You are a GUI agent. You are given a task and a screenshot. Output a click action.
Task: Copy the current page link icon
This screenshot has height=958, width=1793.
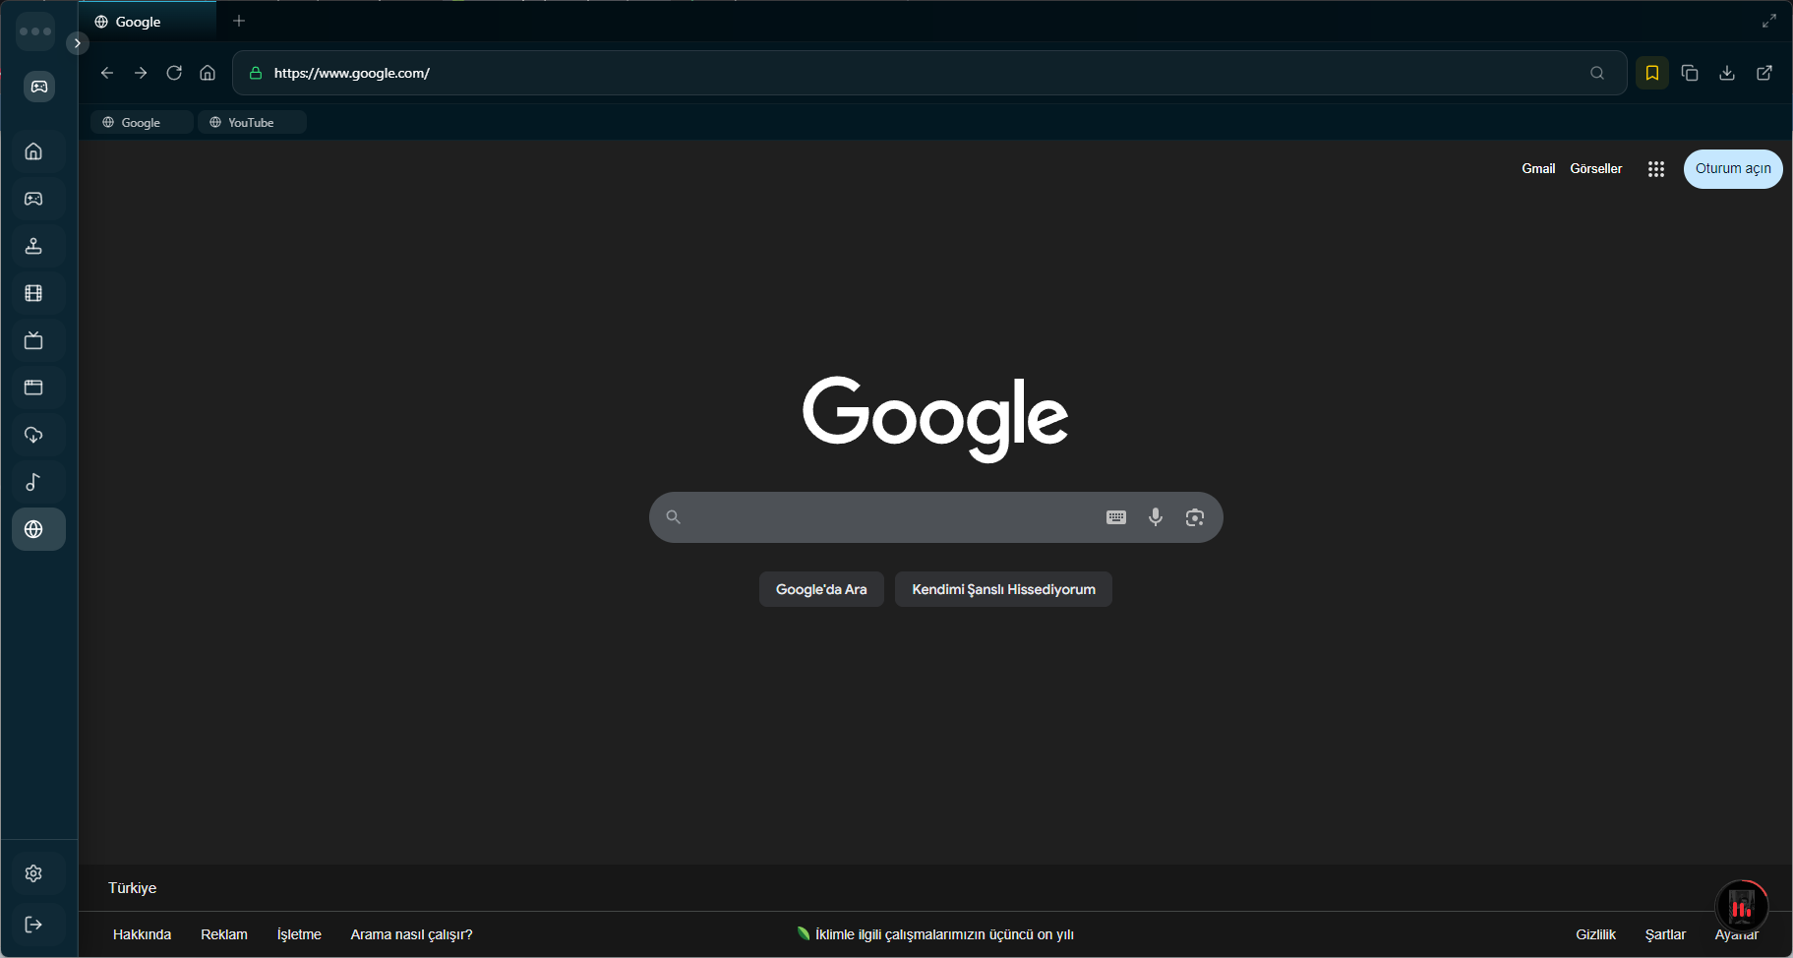point(1690,73)
